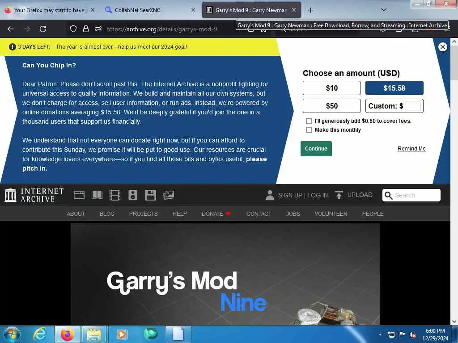
Task: Launch Internet Explorer from taskbar
Action: pyautogui.click(x=39, y=334)
